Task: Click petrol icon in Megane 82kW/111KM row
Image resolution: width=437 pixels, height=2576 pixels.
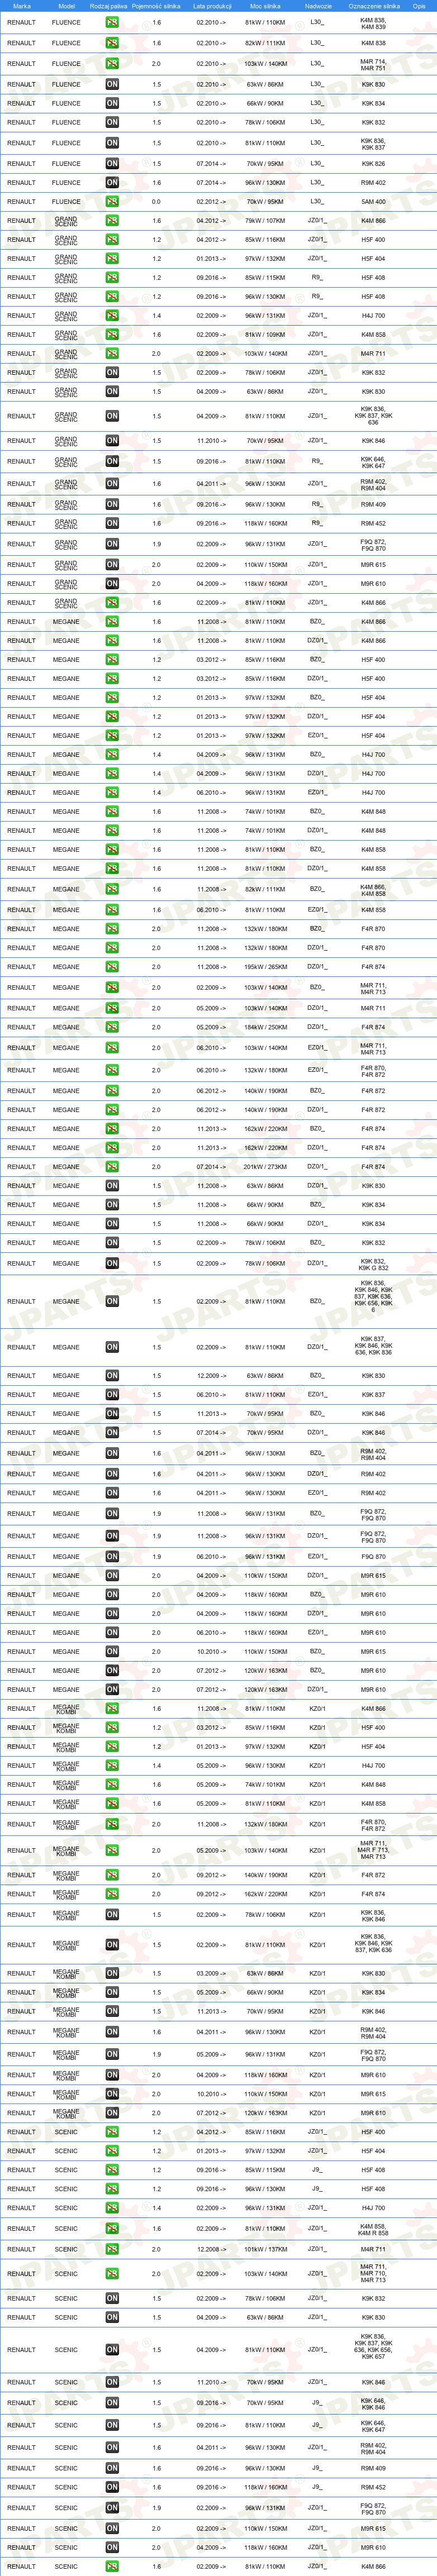Action: (112, 889)
